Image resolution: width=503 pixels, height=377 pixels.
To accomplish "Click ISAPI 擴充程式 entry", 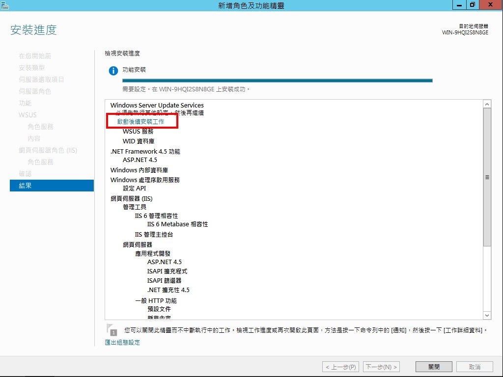I will pyautogui.click(x=167, y=271).
